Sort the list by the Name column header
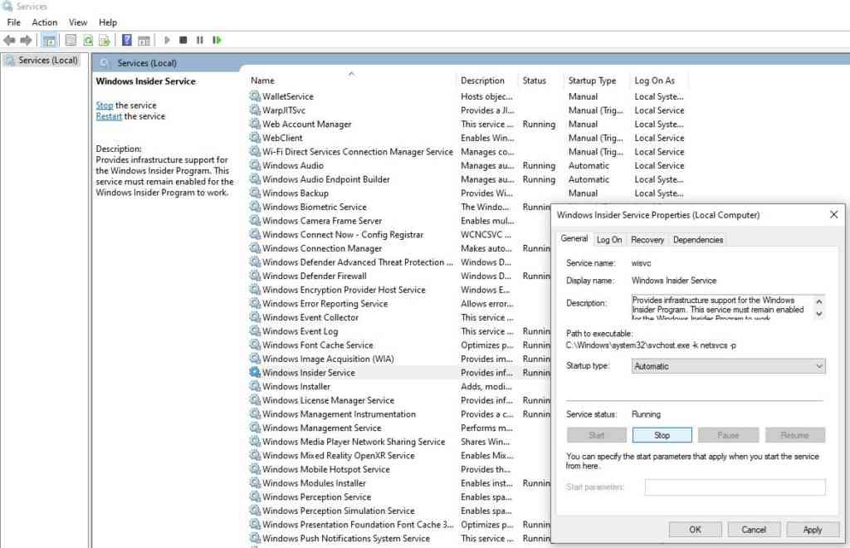The height and width of the screenshot is (548, 850). click(263, 81)
